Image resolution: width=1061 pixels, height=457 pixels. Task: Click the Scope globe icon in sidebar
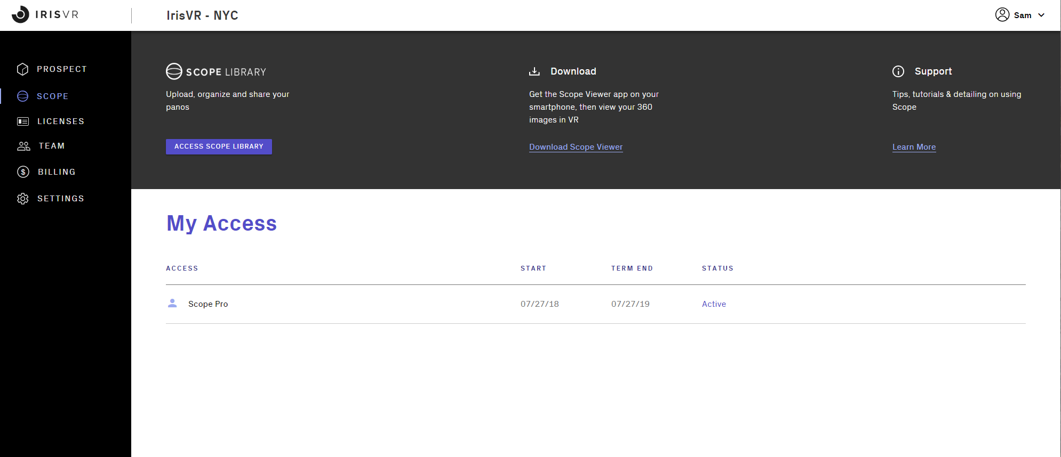[x=22, y=96]
